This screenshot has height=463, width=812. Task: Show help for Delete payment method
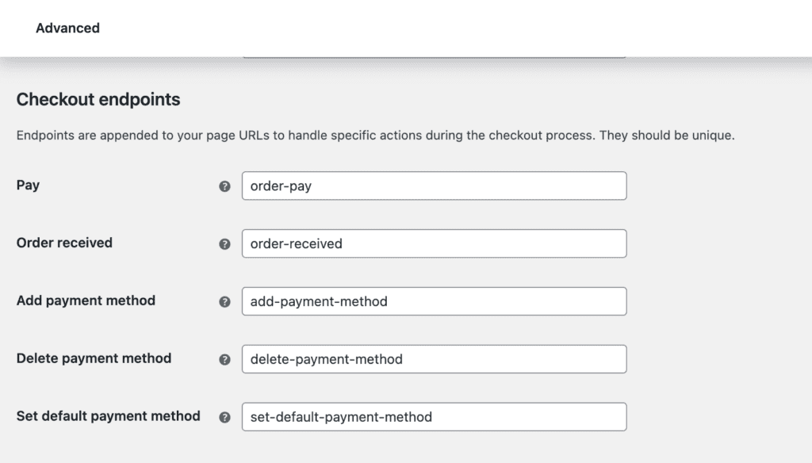(224, 359)
